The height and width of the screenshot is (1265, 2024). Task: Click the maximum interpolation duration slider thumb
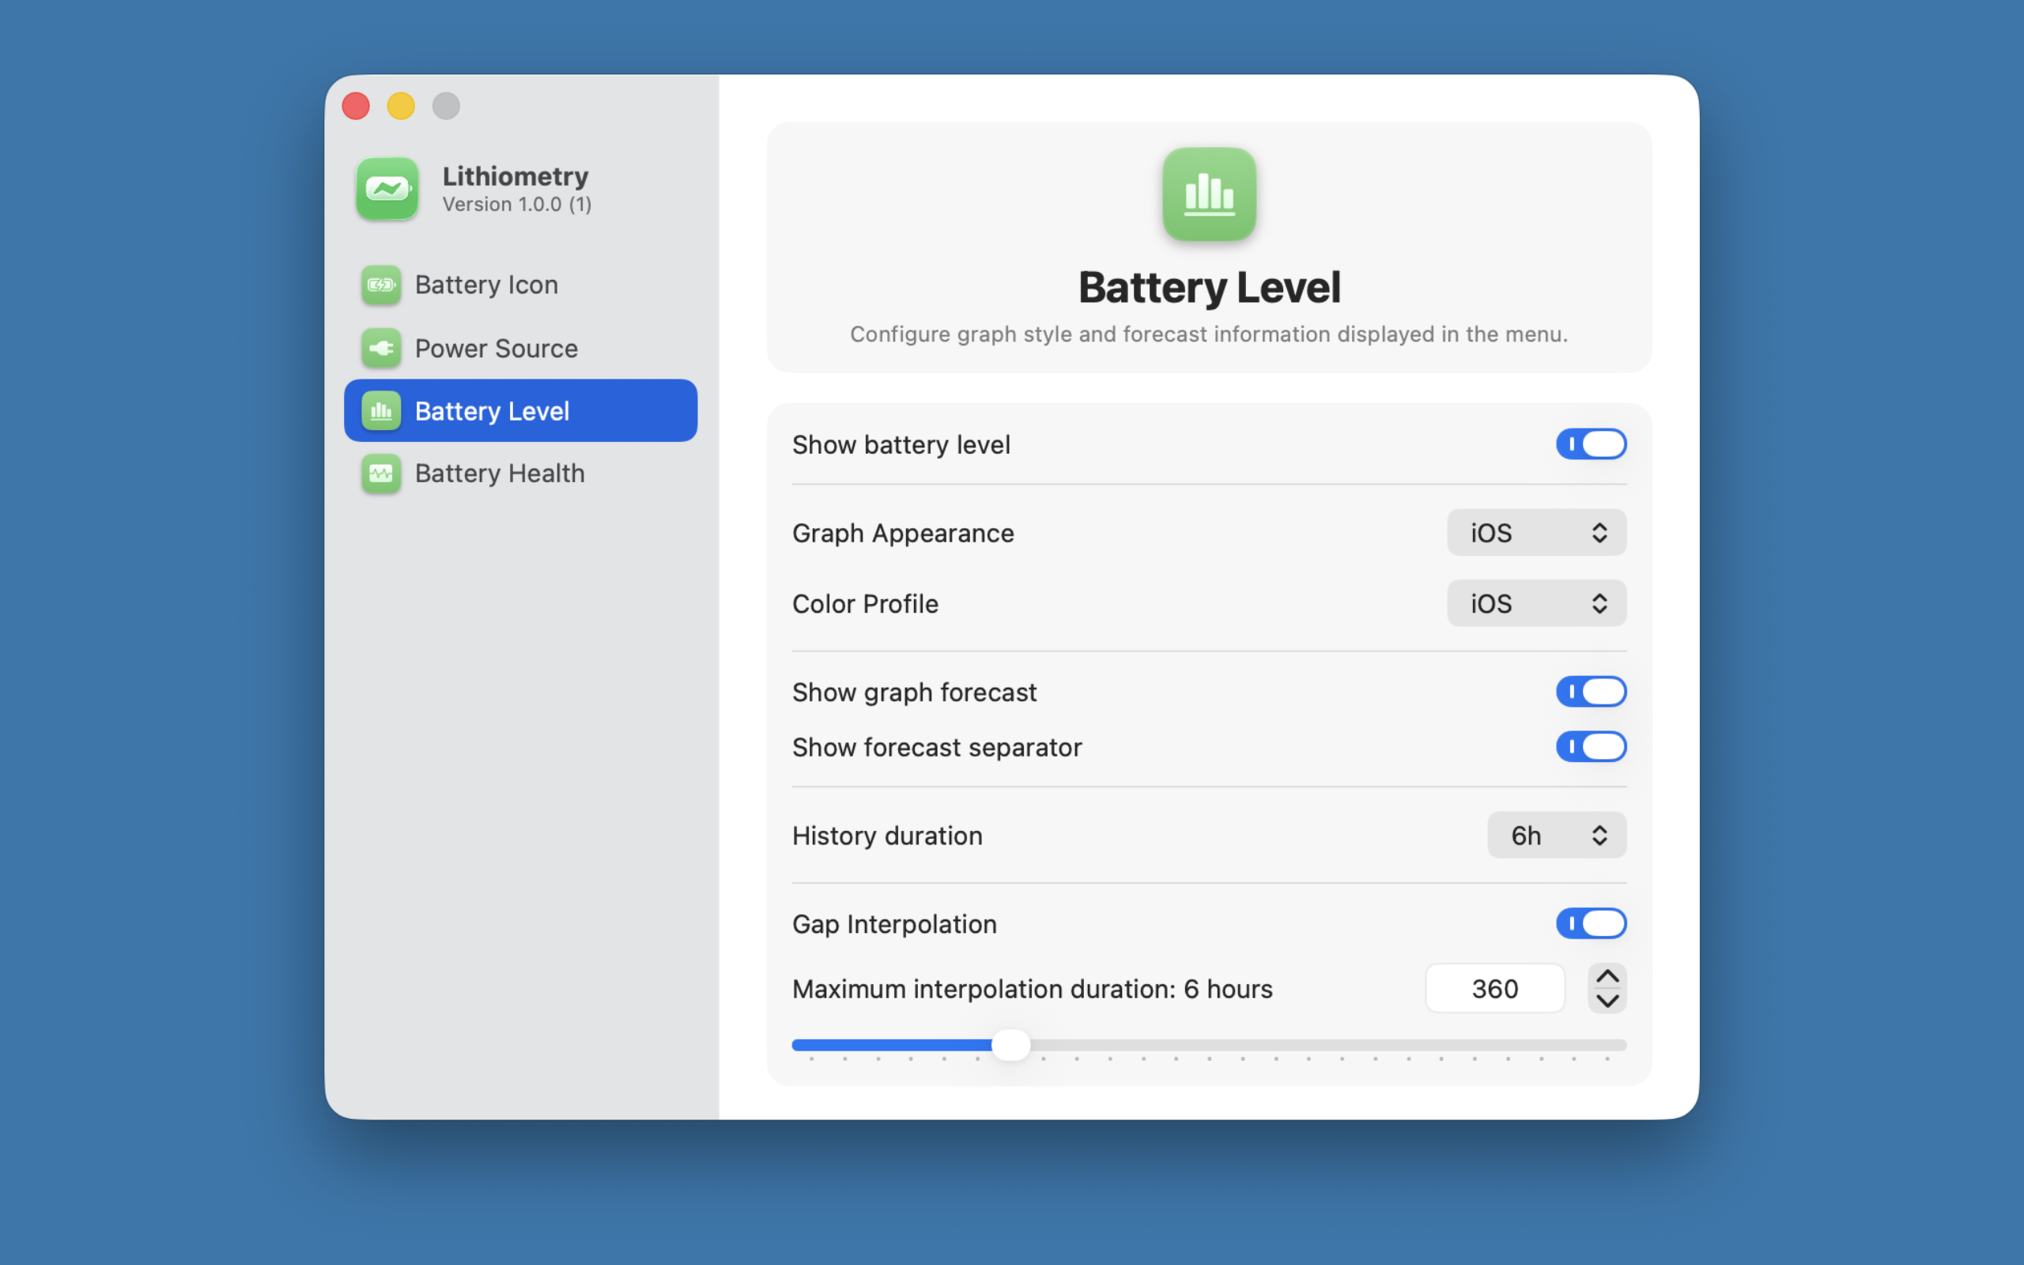click(x=1011, y=1045)
